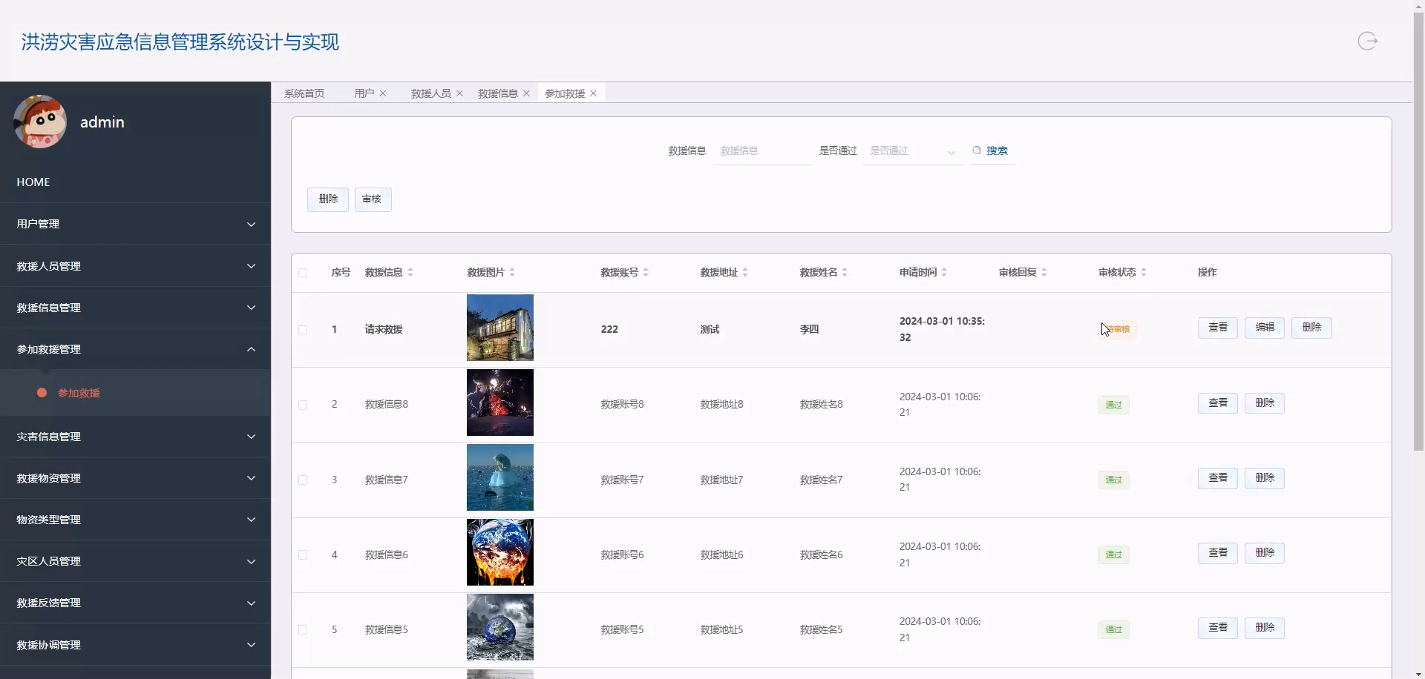This screenshot has height=679, width=1425.
Task: Click 删除 for row 救援信息7
Action: tap(1265, 478)
